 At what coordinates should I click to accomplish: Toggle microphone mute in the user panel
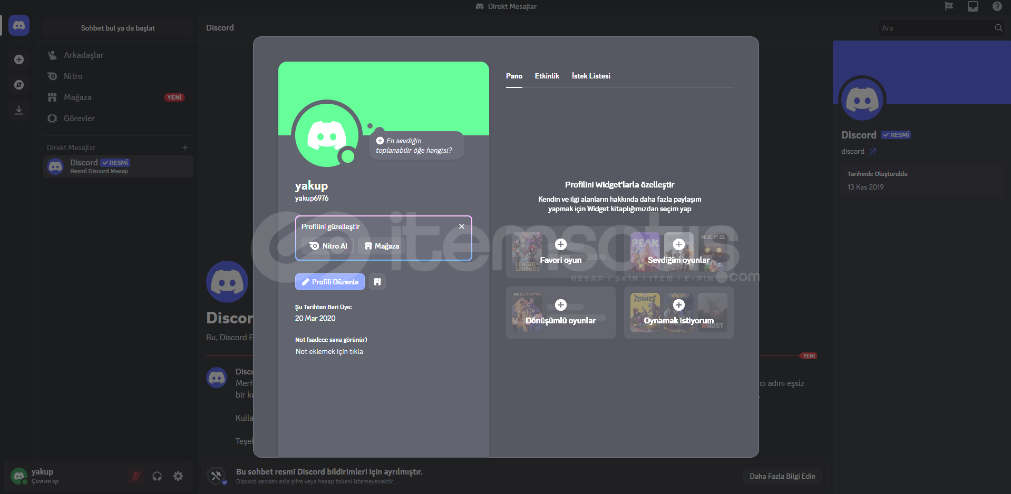coord(136,476)
